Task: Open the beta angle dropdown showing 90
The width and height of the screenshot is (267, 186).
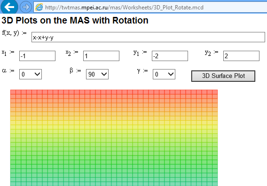Action: point(97,74)
